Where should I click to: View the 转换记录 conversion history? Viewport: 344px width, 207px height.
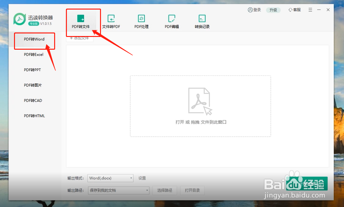coord(202,21)
